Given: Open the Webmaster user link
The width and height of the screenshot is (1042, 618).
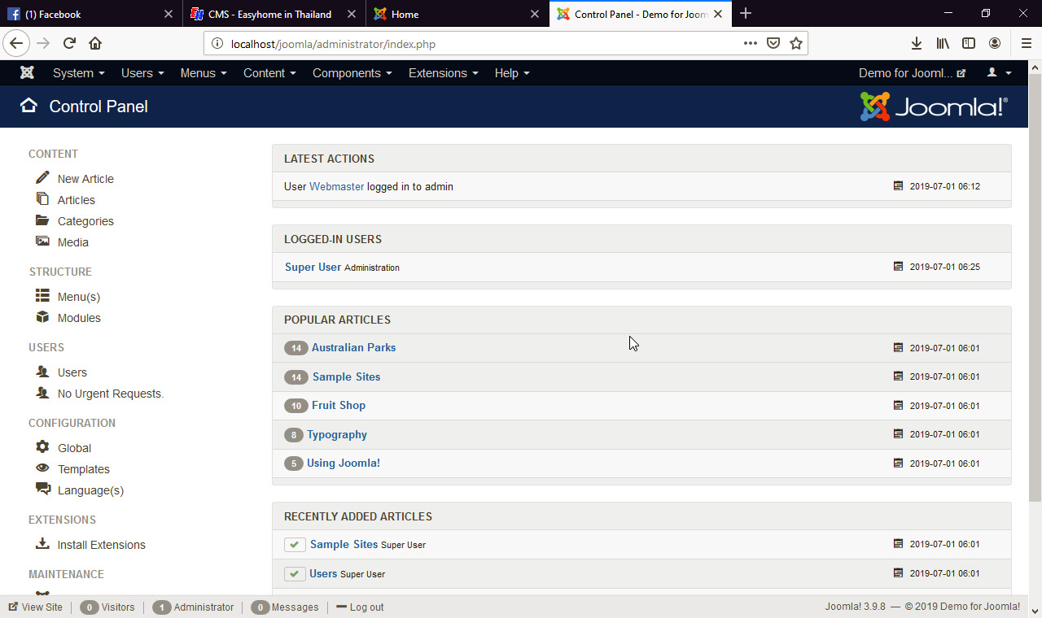Looking at the screenshot, I should pyautogui.click(x=336, y=186).
